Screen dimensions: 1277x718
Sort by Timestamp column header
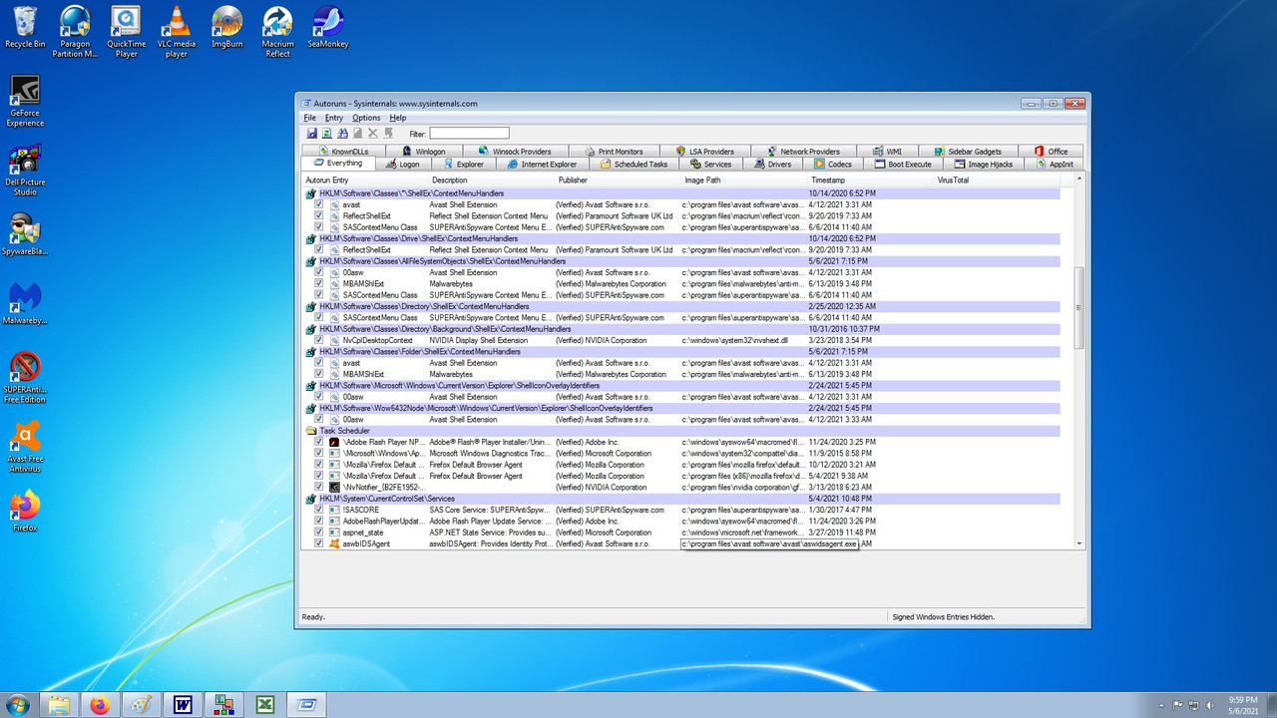pyautogui.click(x=872, y=179)
